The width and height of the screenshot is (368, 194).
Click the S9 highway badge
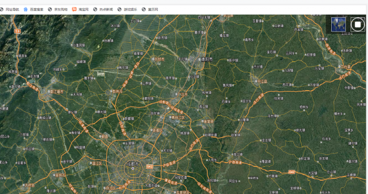tap(17, 31)
